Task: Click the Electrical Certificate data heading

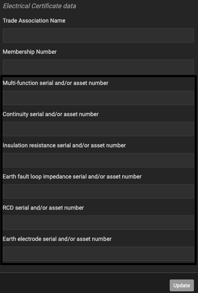Action: click(39, 6)
